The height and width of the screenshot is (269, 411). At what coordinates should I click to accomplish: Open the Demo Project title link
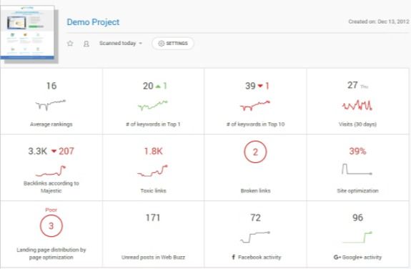pyautogui.click(x=93, y=22)
